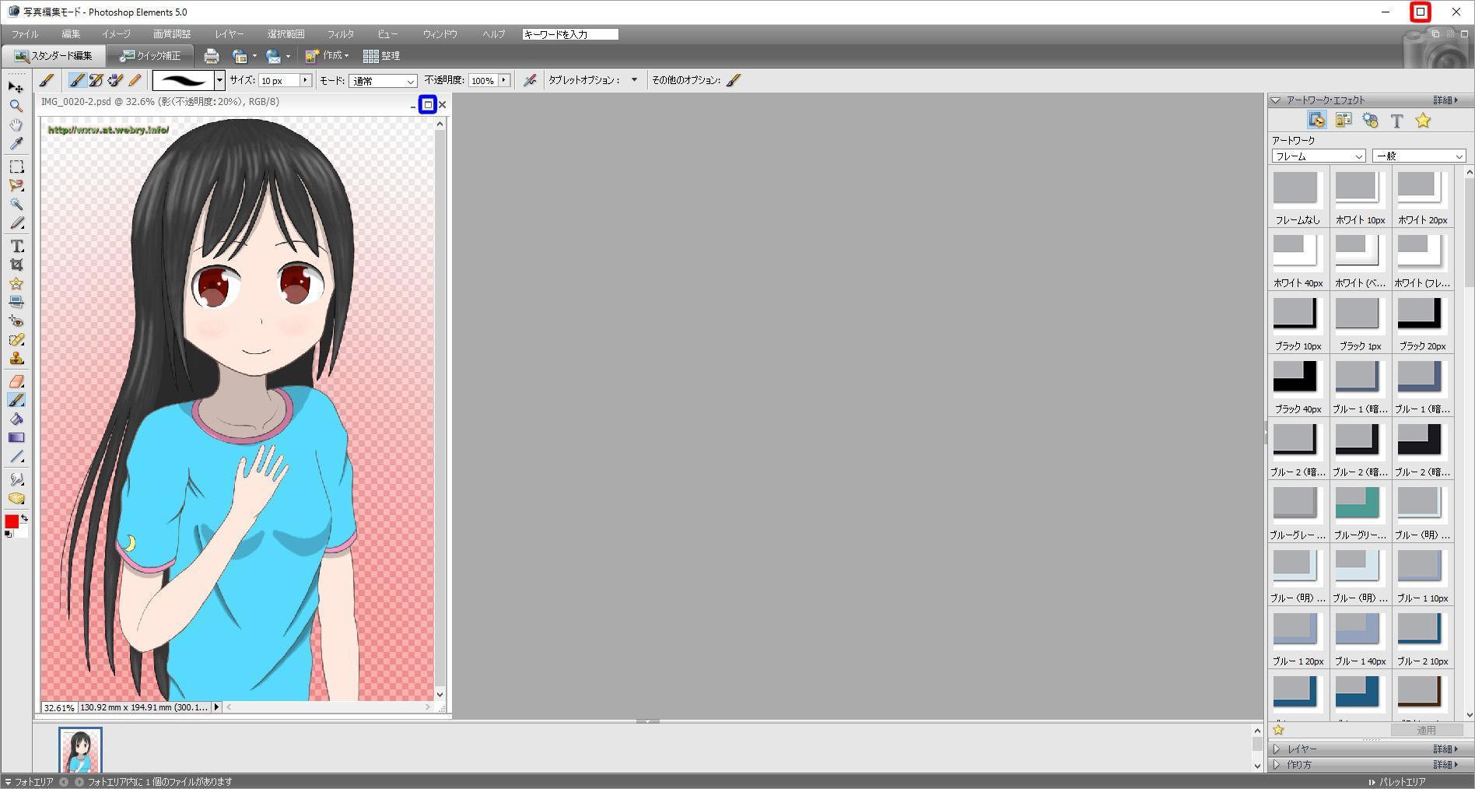This screenshot has width=1475, height=789.
Task: Select the Magic Wand tool
Action: [16, 204]
